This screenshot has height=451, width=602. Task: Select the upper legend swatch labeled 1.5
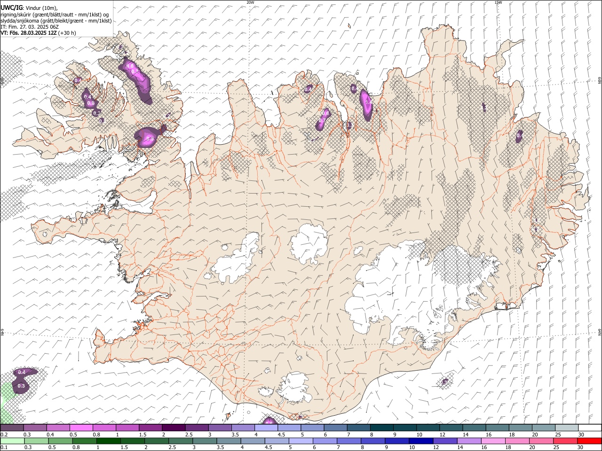click(x=150, y=428)
